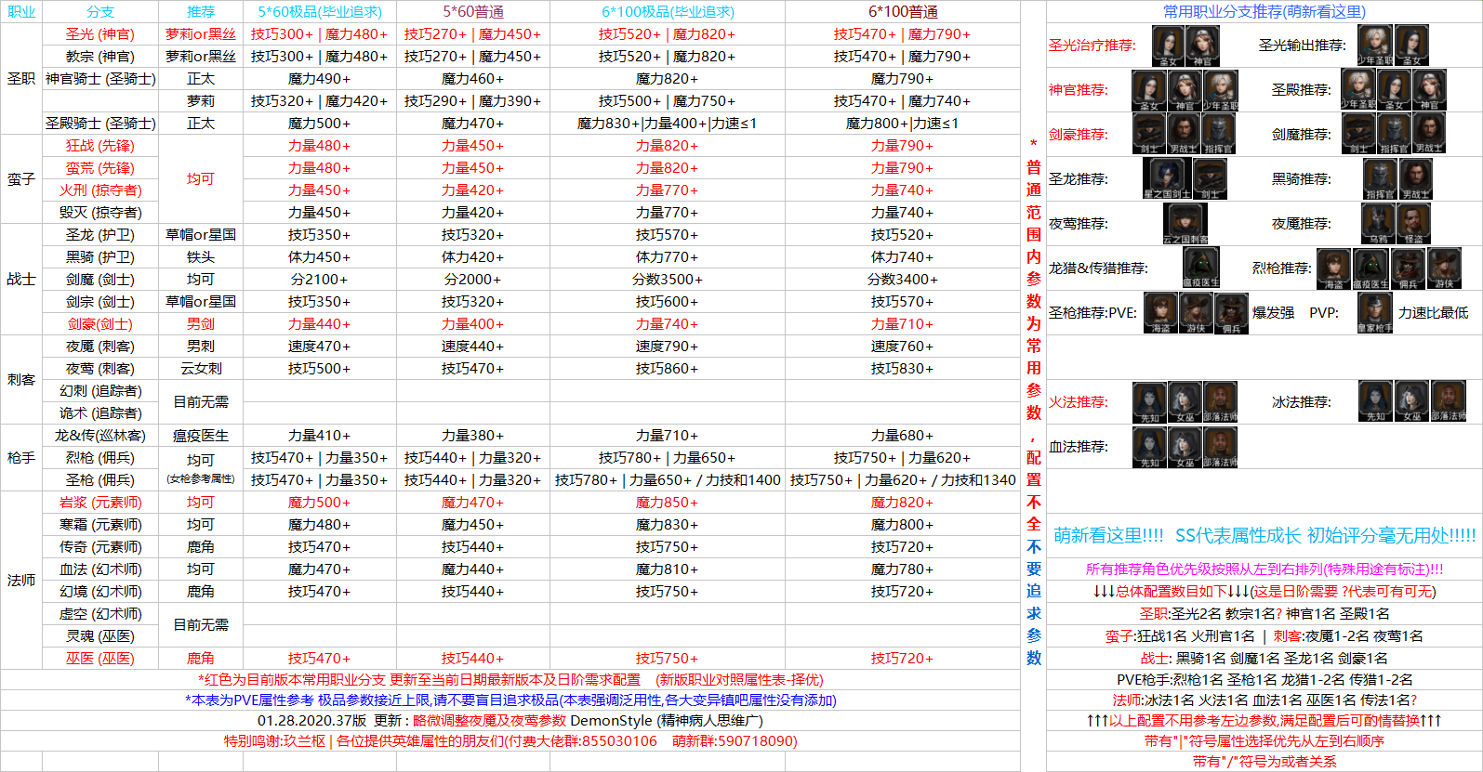Click 游侠 portrait in 烈枪推荐 row

(1444, 269)
